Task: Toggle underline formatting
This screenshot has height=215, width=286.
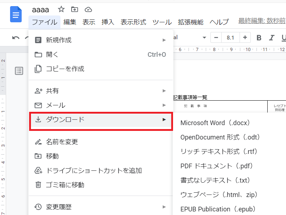Action: pos(283,38)
